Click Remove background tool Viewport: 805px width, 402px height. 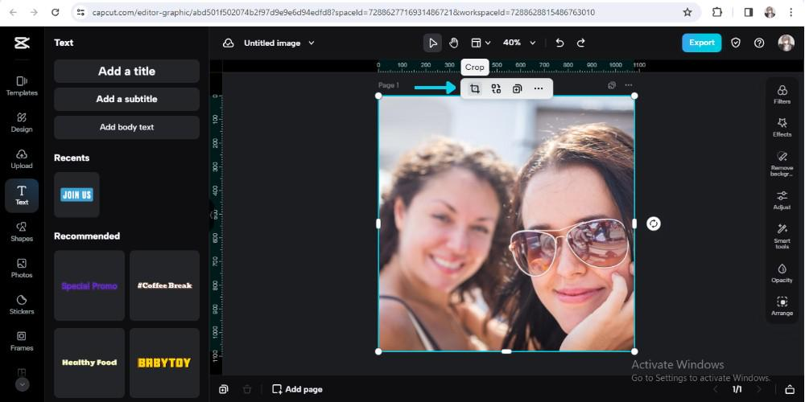[x=782, y=163]
